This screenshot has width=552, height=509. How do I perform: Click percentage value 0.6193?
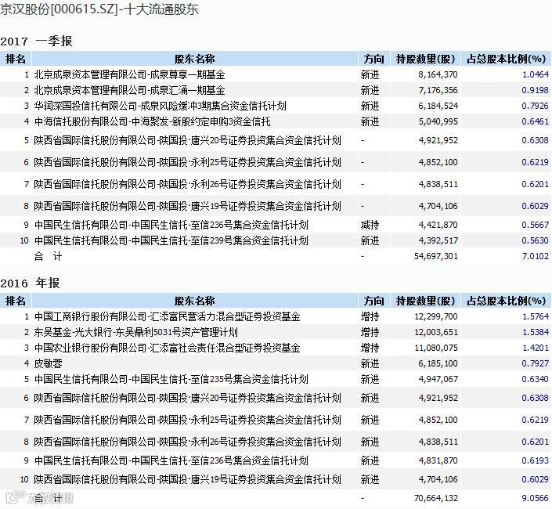coord(535,460)
